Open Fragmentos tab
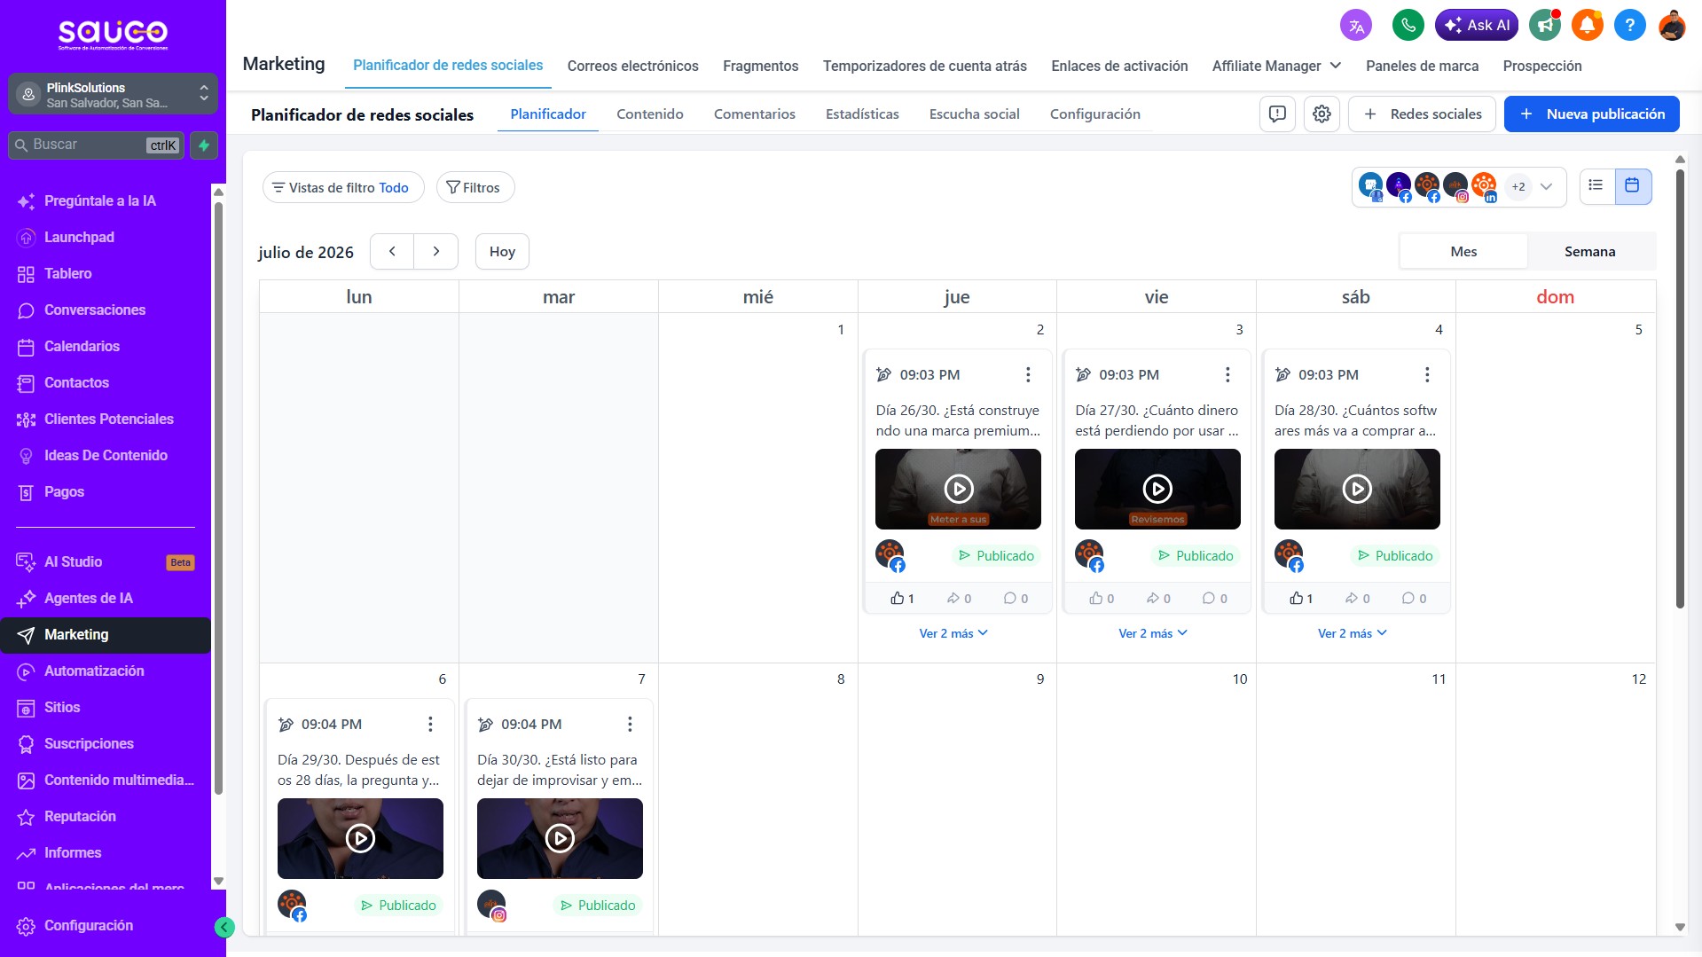Image resolution: width=1702 pixels, height=957 pixels. [761, 67]
